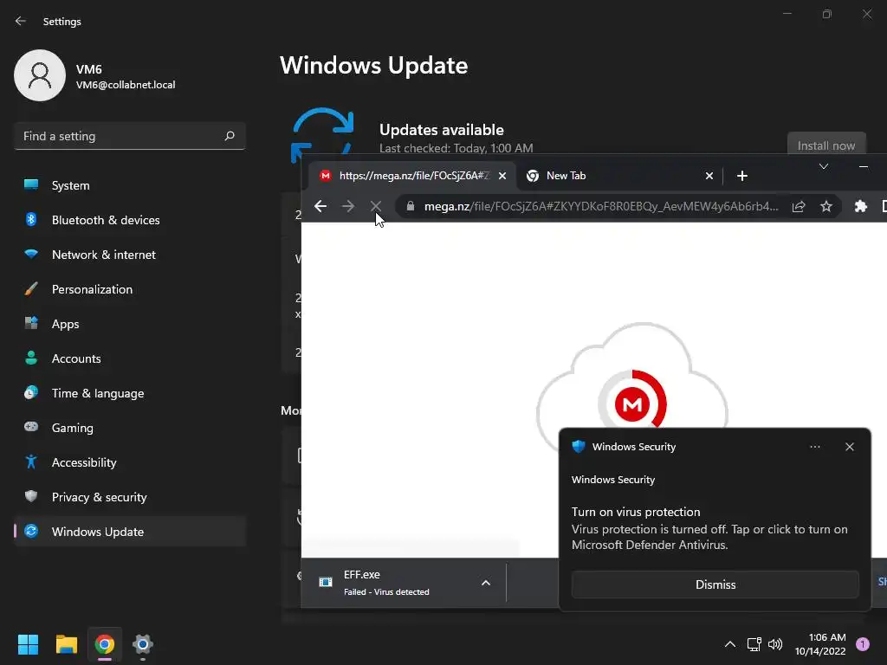887x665 pixels.
Task: Click the Install now button
Action: [825, 145]
